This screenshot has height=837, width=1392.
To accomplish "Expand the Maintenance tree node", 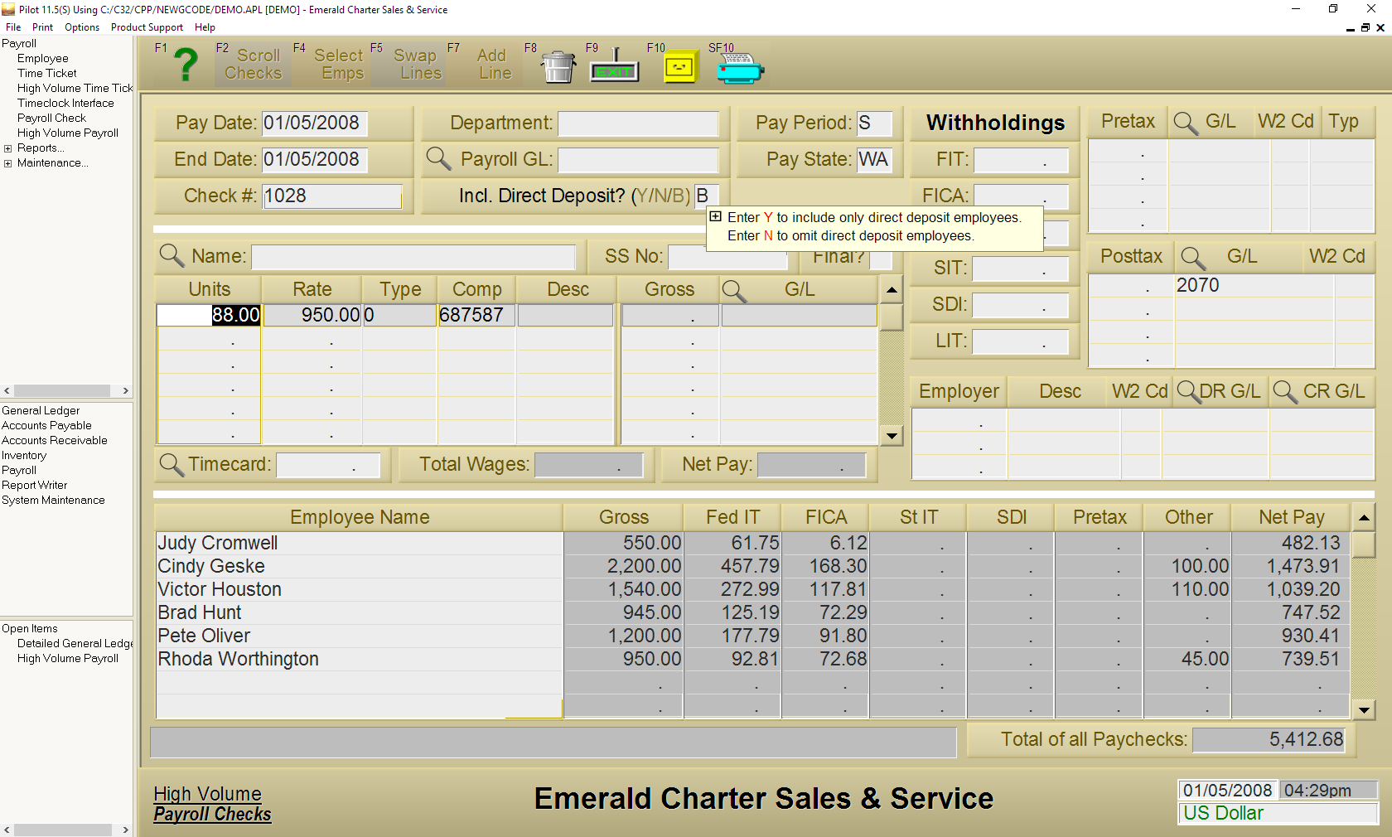I will coord(8,163).
